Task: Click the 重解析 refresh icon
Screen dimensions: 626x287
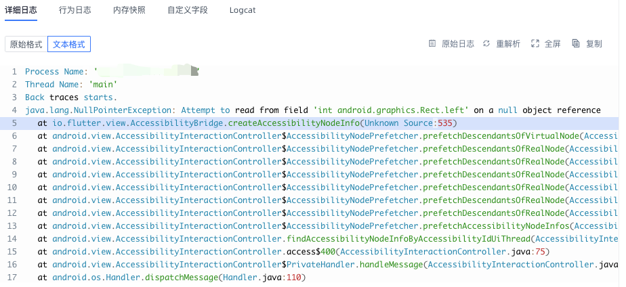Action: click(x=486, y=43)
